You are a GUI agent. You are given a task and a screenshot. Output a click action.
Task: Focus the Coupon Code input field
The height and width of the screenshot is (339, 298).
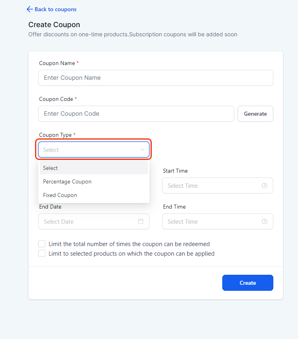tap(136, 114)
